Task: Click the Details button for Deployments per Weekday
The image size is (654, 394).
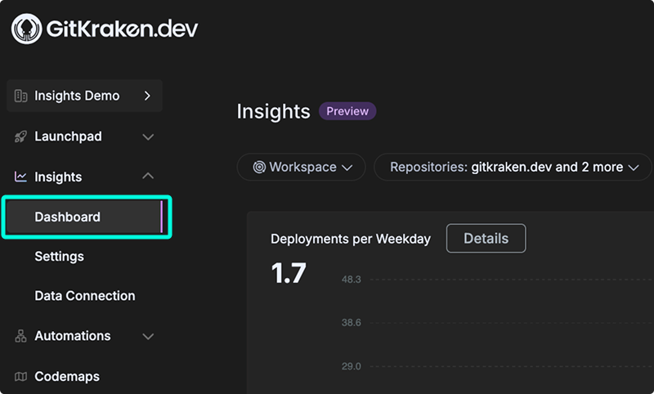Action: (486, 239)
